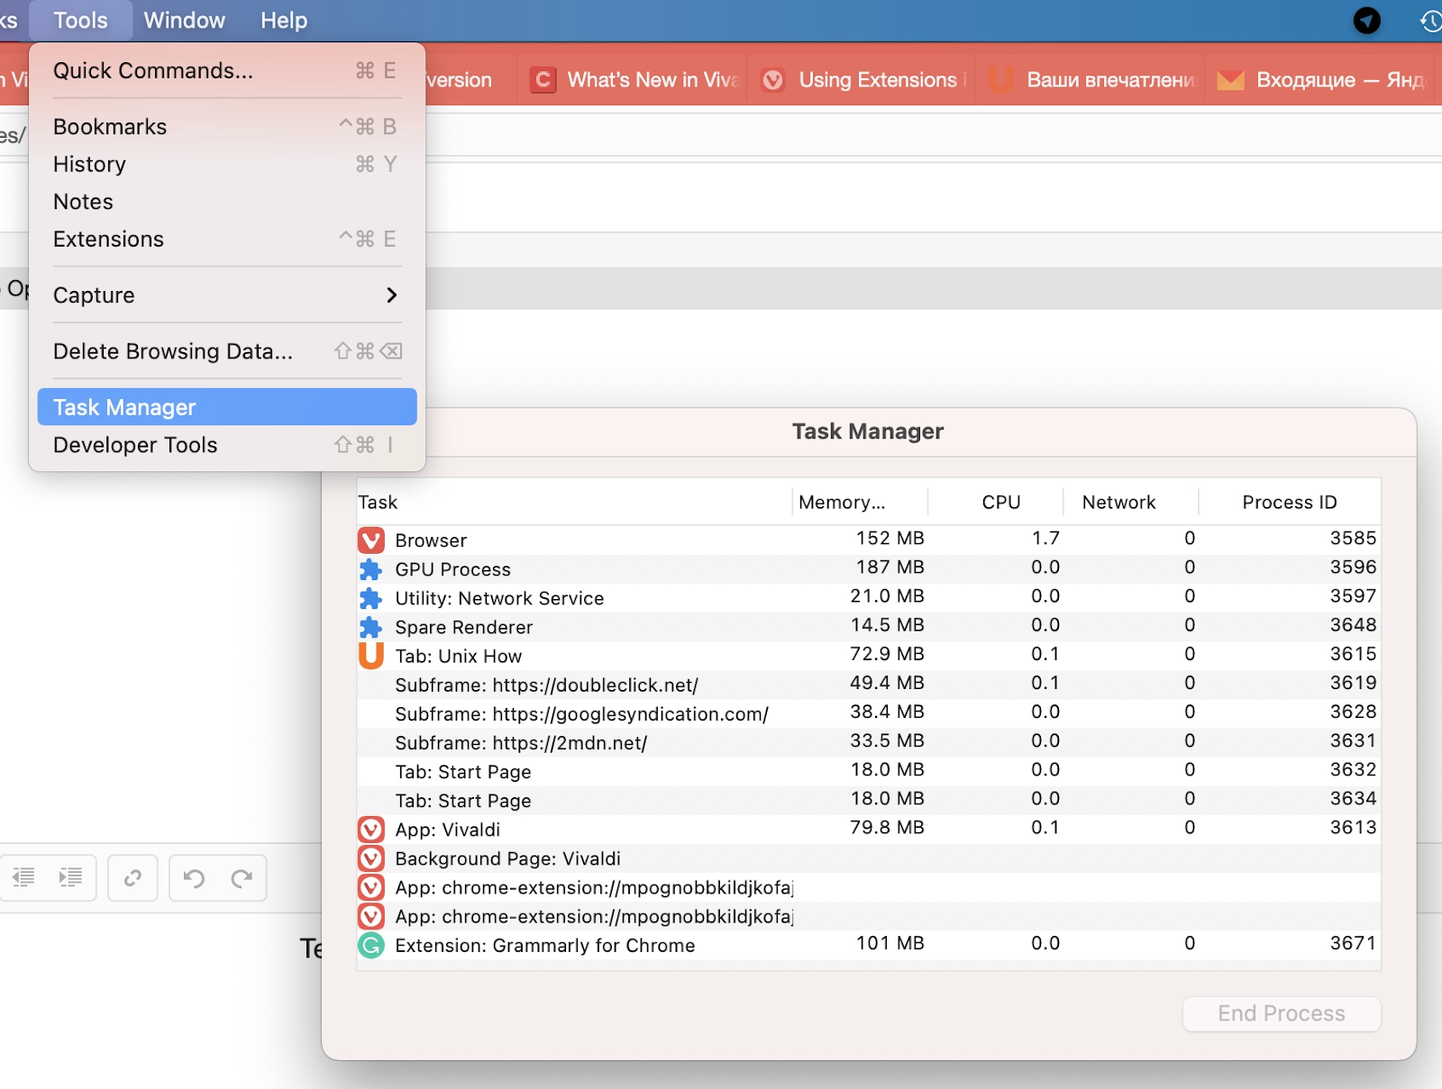Select the Spare Renderer row
The width and height of the screenshot is (1442, 1089).
[869, 627]
